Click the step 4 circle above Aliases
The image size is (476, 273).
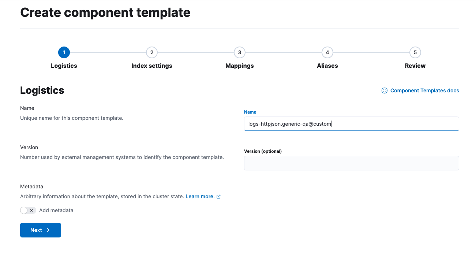[327, 52]
